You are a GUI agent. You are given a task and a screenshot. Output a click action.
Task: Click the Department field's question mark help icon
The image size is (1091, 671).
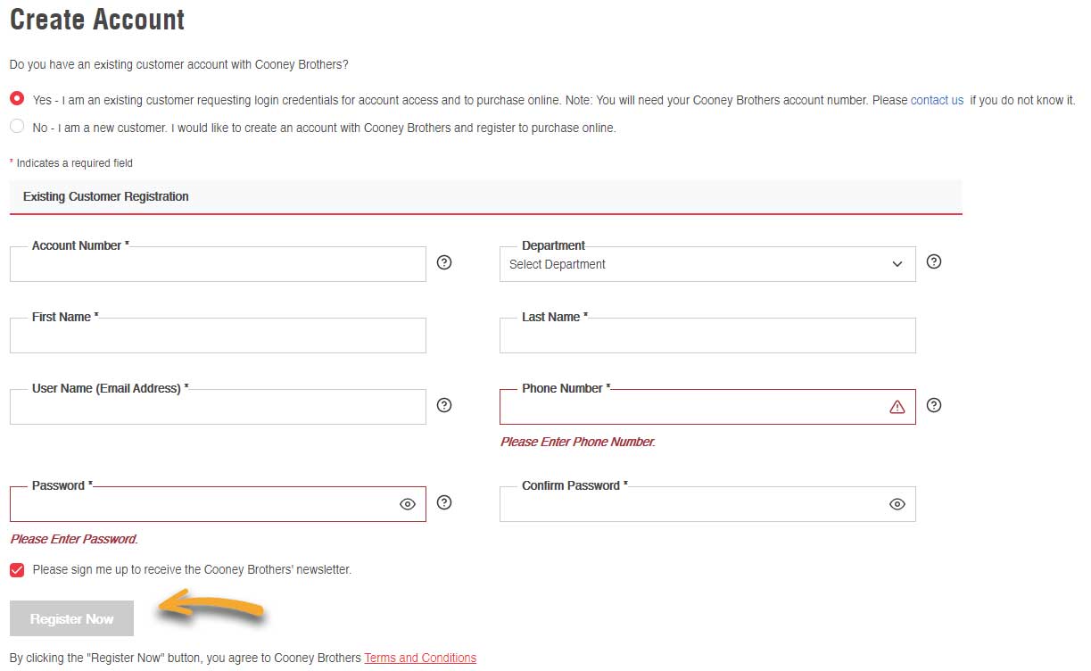(x=933, y=261)
